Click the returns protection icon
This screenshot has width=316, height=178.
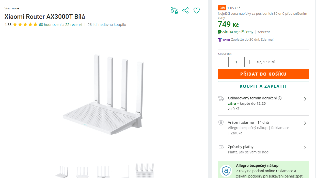tap(221, 123)
